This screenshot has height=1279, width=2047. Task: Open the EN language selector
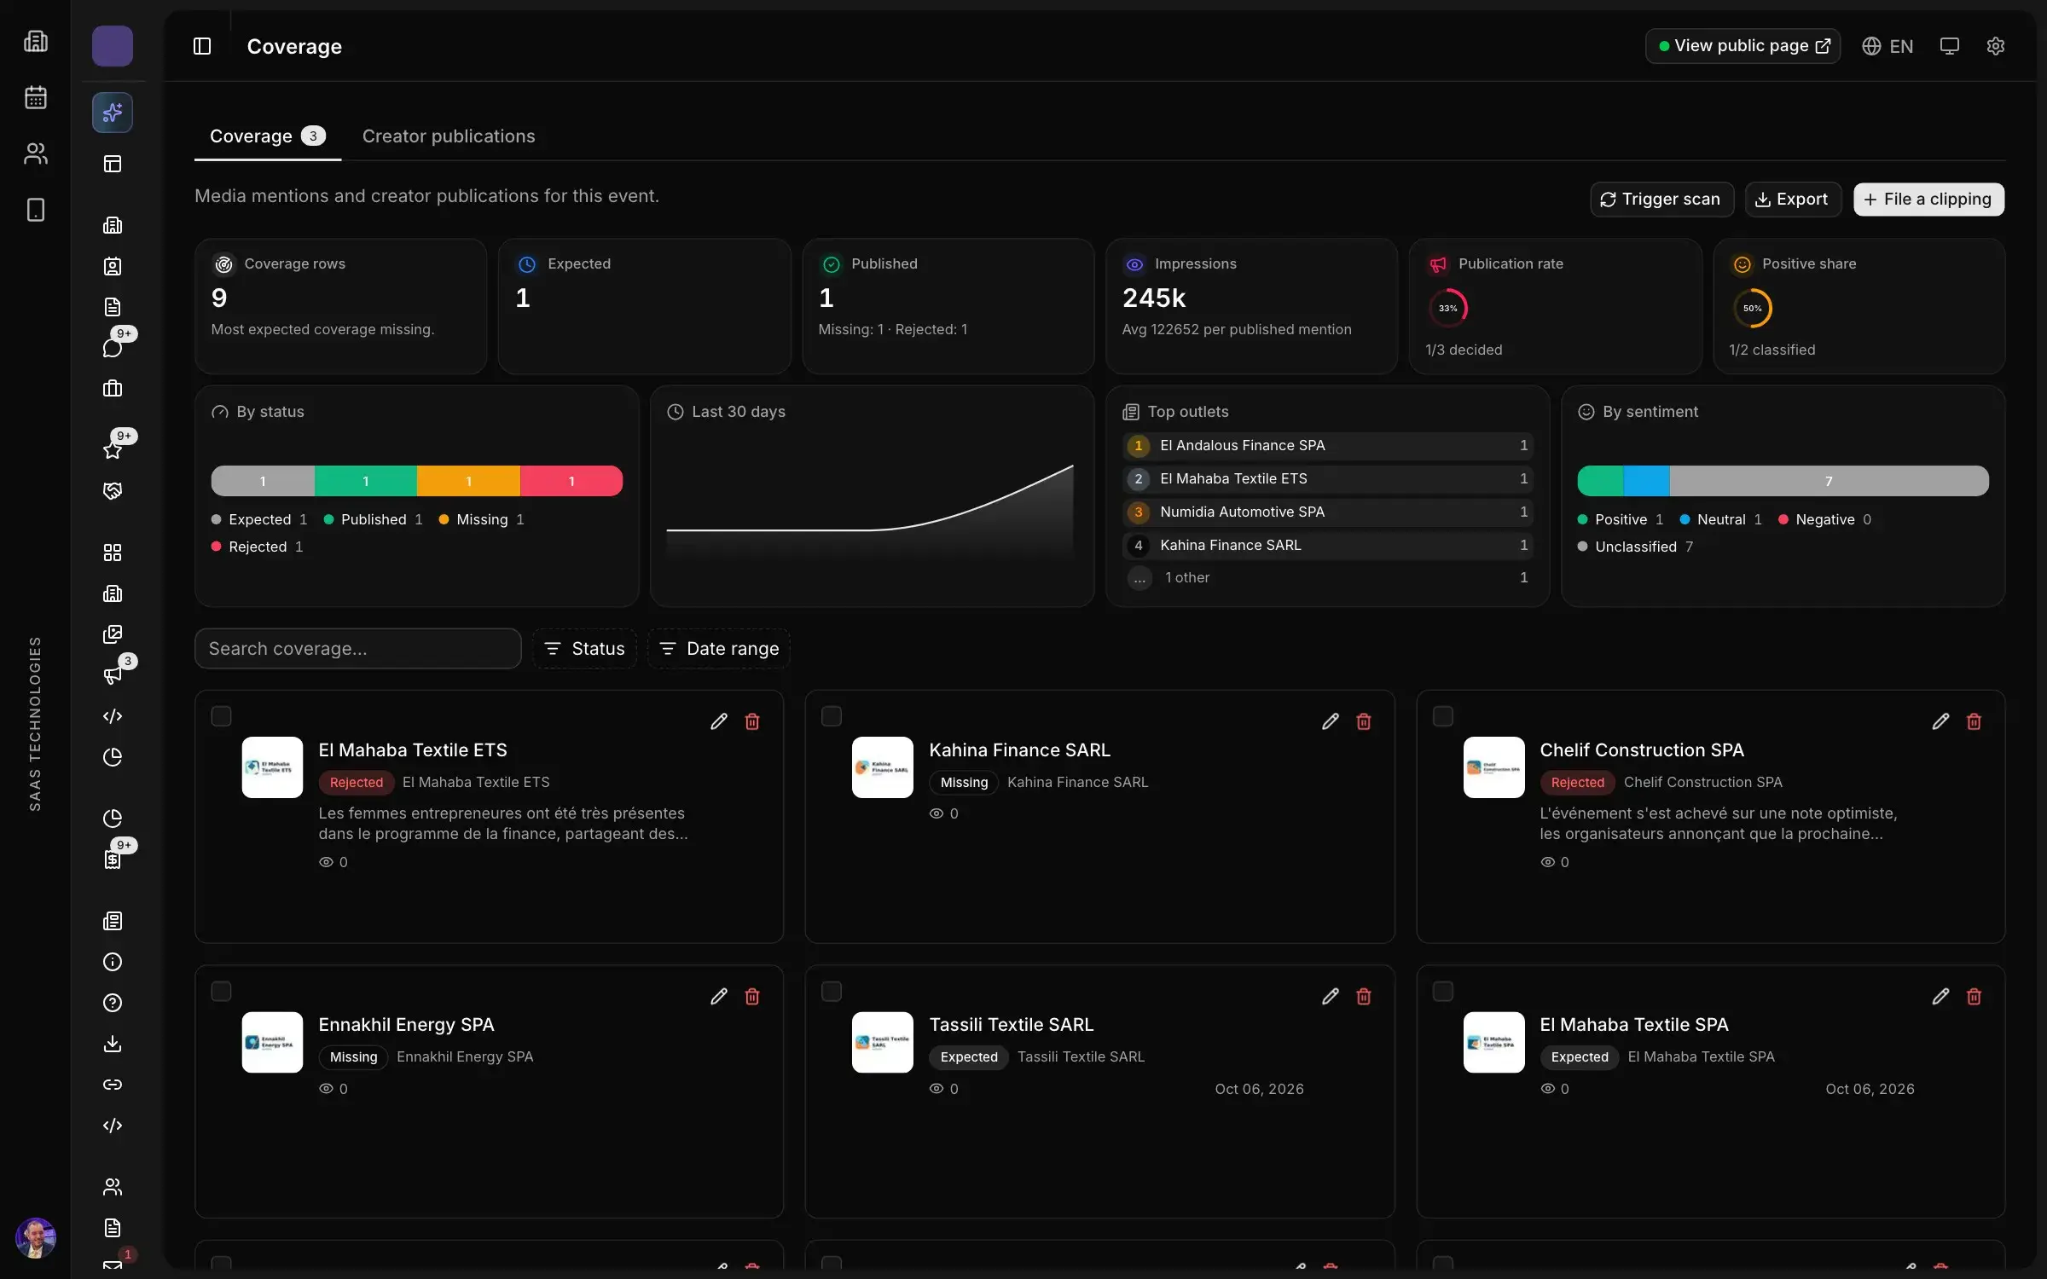coord(1888,46)
